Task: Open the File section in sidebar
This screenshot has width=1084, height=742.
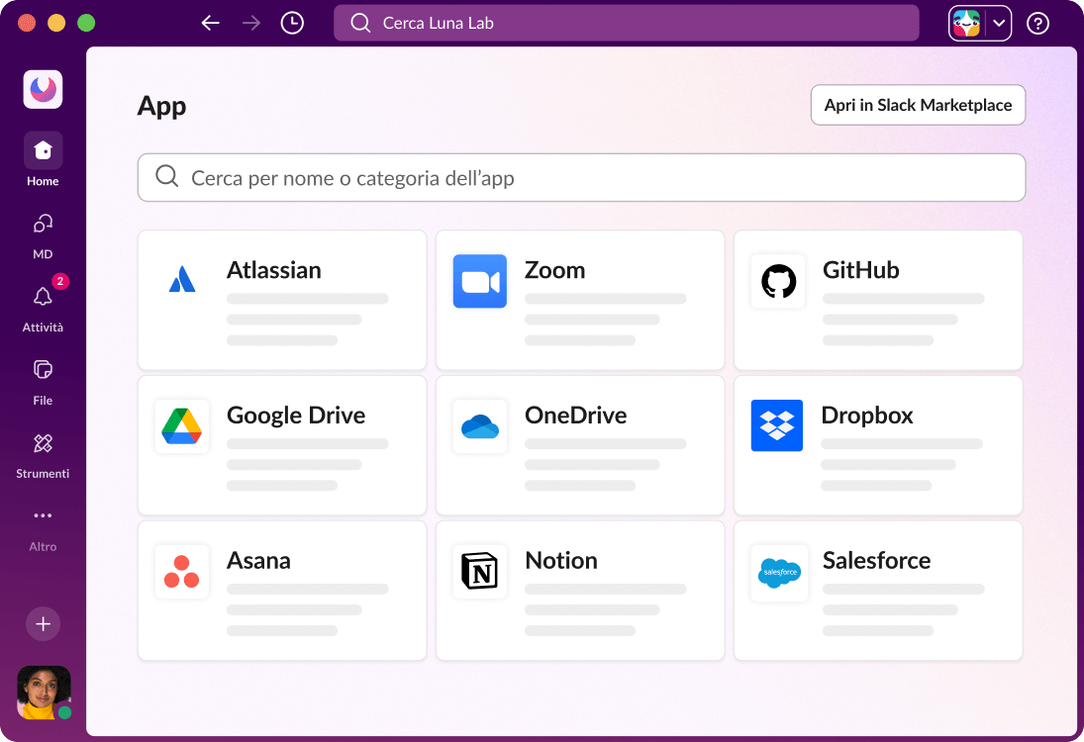Action: tap(43, 370)
